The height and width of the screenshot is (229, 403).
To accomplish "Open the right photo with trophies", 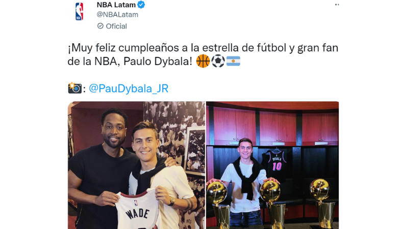I will (272, 165).
